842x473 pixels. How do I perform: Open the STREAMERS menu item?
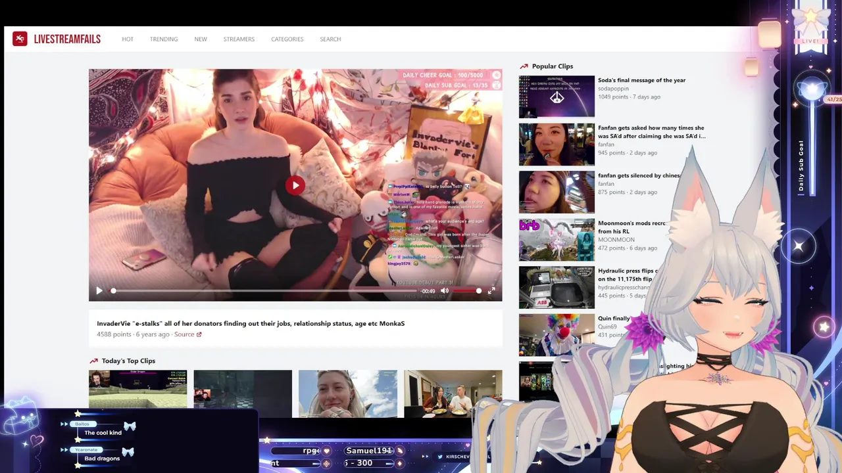[x=239, y=39]
